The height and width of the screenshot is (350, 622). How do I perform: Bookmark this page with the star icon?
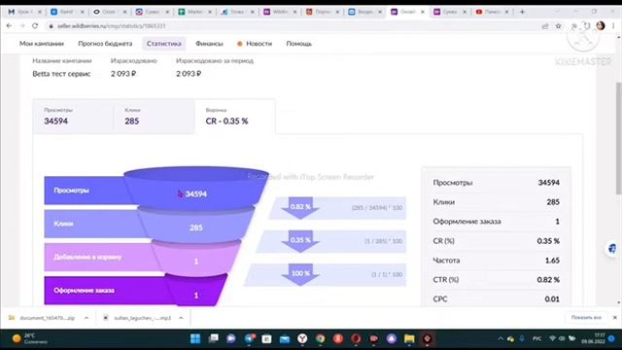pos(558,26)
